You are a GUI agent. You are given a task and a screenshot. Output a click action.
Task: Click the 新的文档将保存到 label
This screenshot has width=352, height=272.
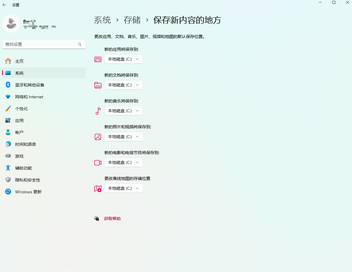121,75
